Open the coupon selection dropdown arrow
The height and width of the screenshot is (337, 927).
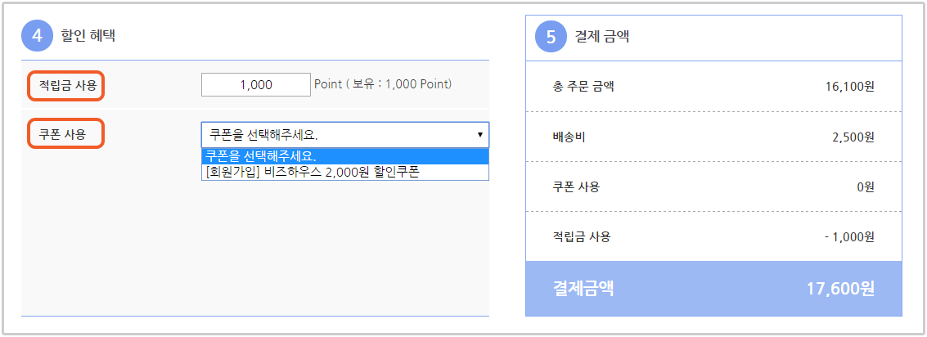[x=480, y=135]
